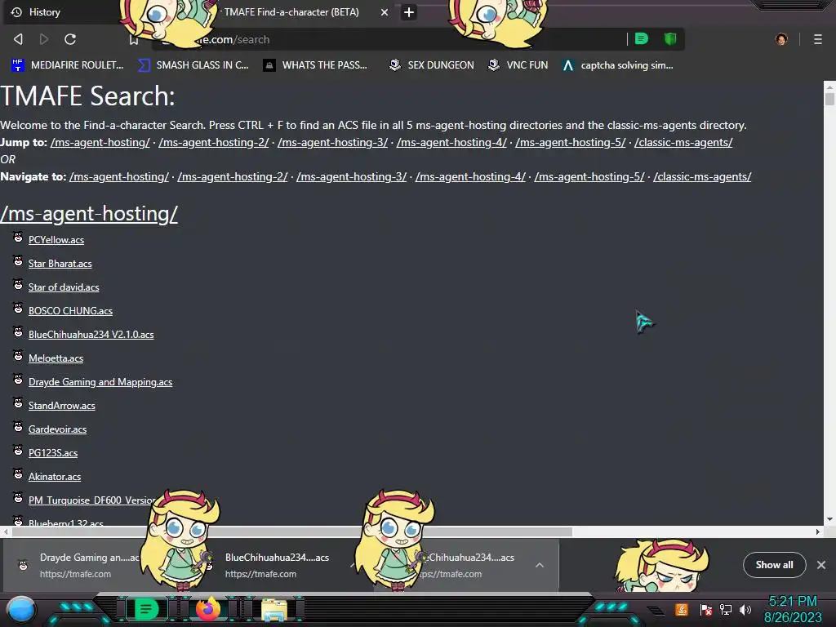Click the agent icon beside Meloetta.acs
This screenshot has width=836, height=627.
pyautogui.click(x=18, y=356)
